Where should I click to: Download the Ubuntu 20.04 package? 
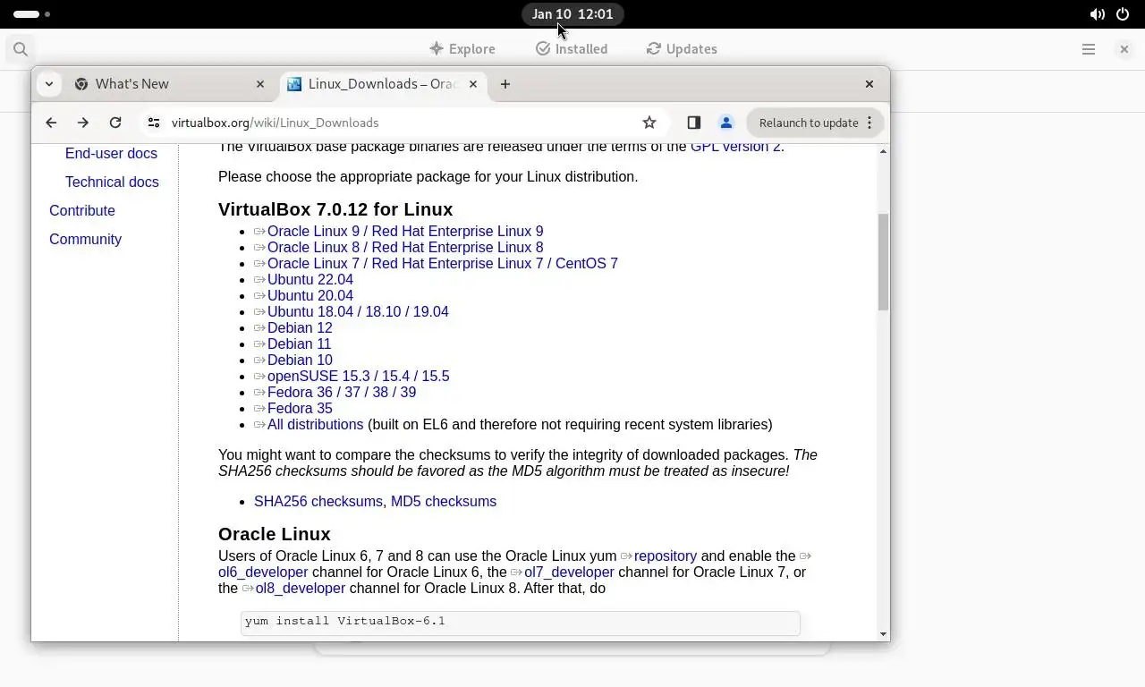tap(310, 295)
